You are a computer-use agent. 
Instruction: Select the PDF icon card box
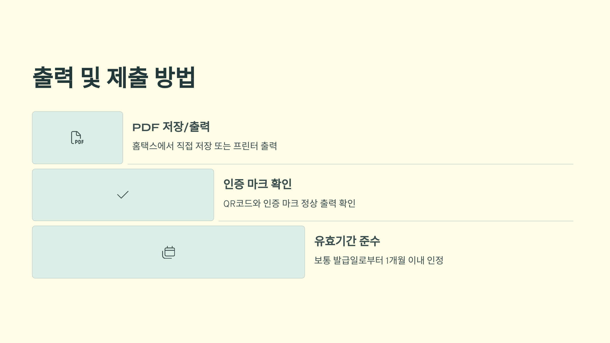click(78, 138)
